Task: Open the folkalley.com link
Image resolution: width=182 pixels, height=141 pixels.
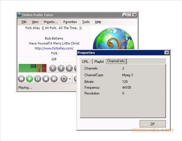Action: click(54, 48)
